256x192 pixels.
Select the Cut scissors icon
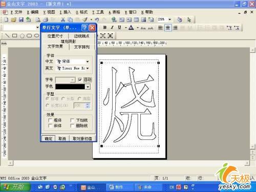(63, 19)
